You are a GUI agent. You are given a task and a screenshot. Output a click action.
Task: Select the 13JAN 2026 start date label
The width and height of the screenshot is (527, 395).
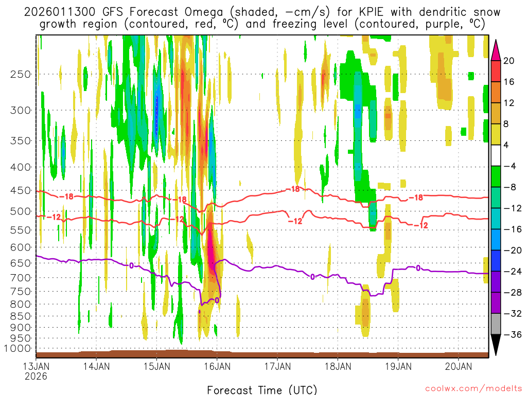coord(37,371)
